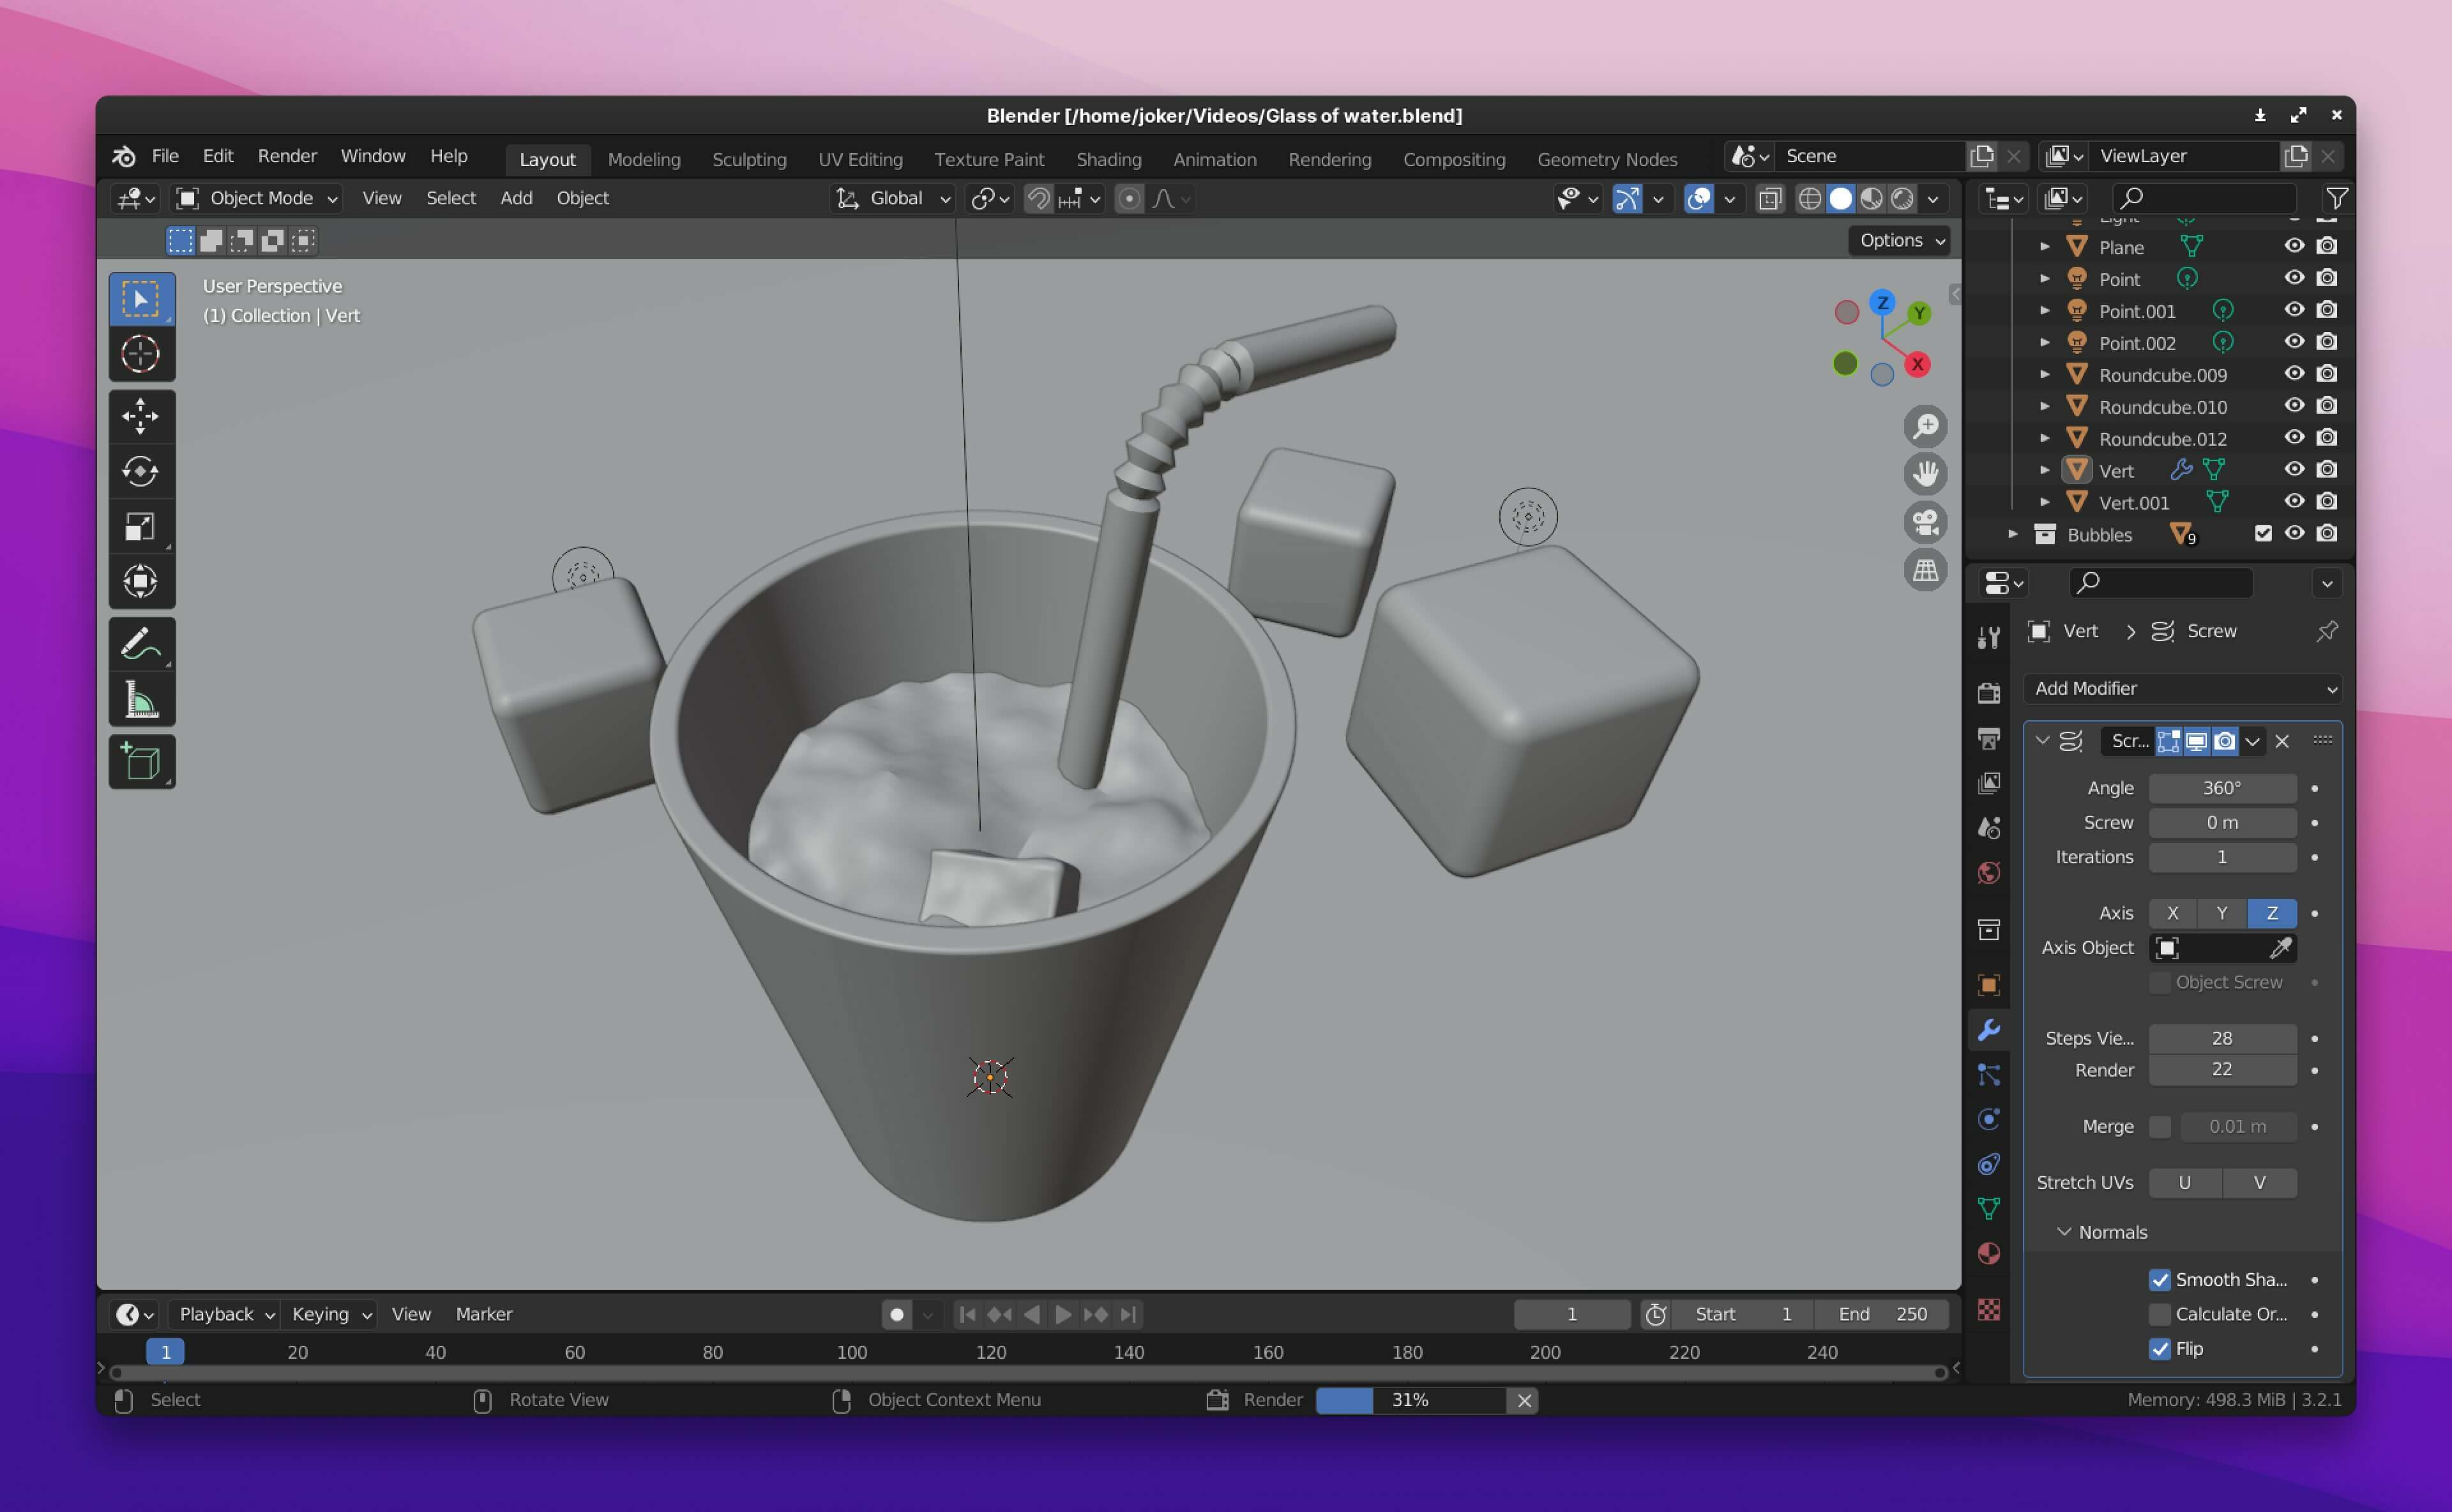2452x1512 pixels.
Task: Open the Render menu
Action: coord(287,156)
